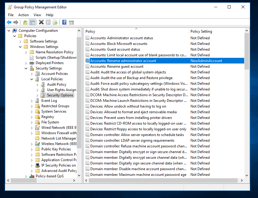Select Accounts: Block Microsoft accounts policy
Viewport: 258px width, 198px height.
point(119,44)
